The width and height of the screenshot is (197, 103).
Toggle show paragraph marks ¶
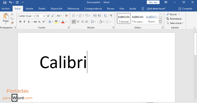tap(111, 16)
